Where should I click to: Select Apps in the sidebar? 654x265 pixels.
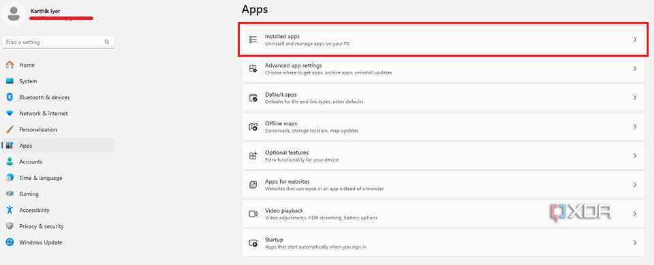tap(58, 146)
